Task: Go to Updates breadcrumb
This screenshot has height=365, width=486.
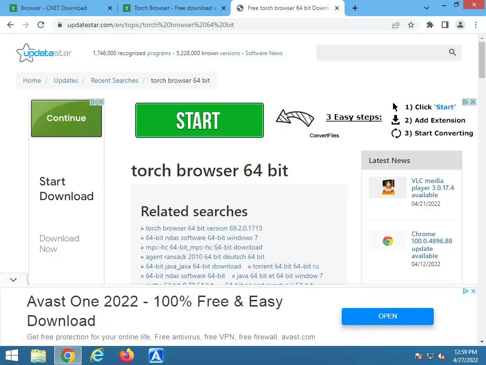Action: [x=65, y=80]
